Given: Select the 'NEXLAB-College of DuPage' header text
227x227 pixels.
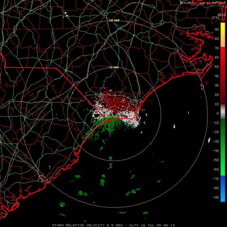Looking at the screenshot, I should pyautogui.click(x=202, y=3).
